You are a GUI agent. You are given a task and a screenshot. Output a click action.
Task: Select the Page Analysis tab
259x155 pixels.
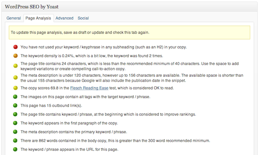tap(38, 18)
